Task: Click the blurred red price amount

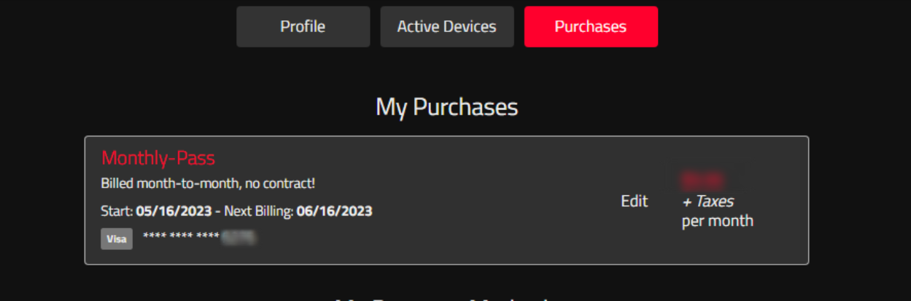Action: pos(703,179)
